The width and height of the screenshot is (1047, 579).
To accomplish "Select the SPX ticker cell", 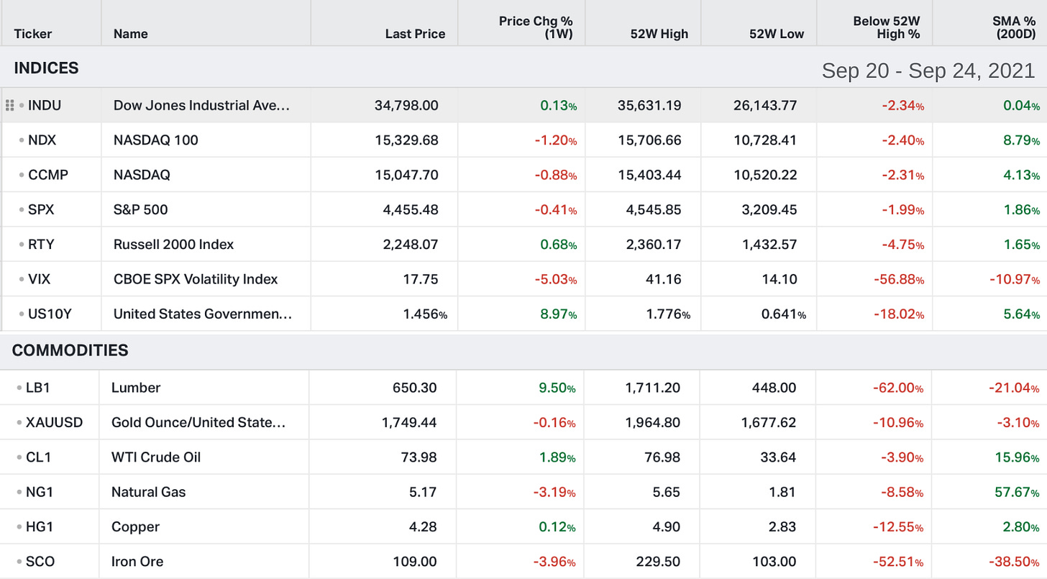I will [x=41, y=210].
